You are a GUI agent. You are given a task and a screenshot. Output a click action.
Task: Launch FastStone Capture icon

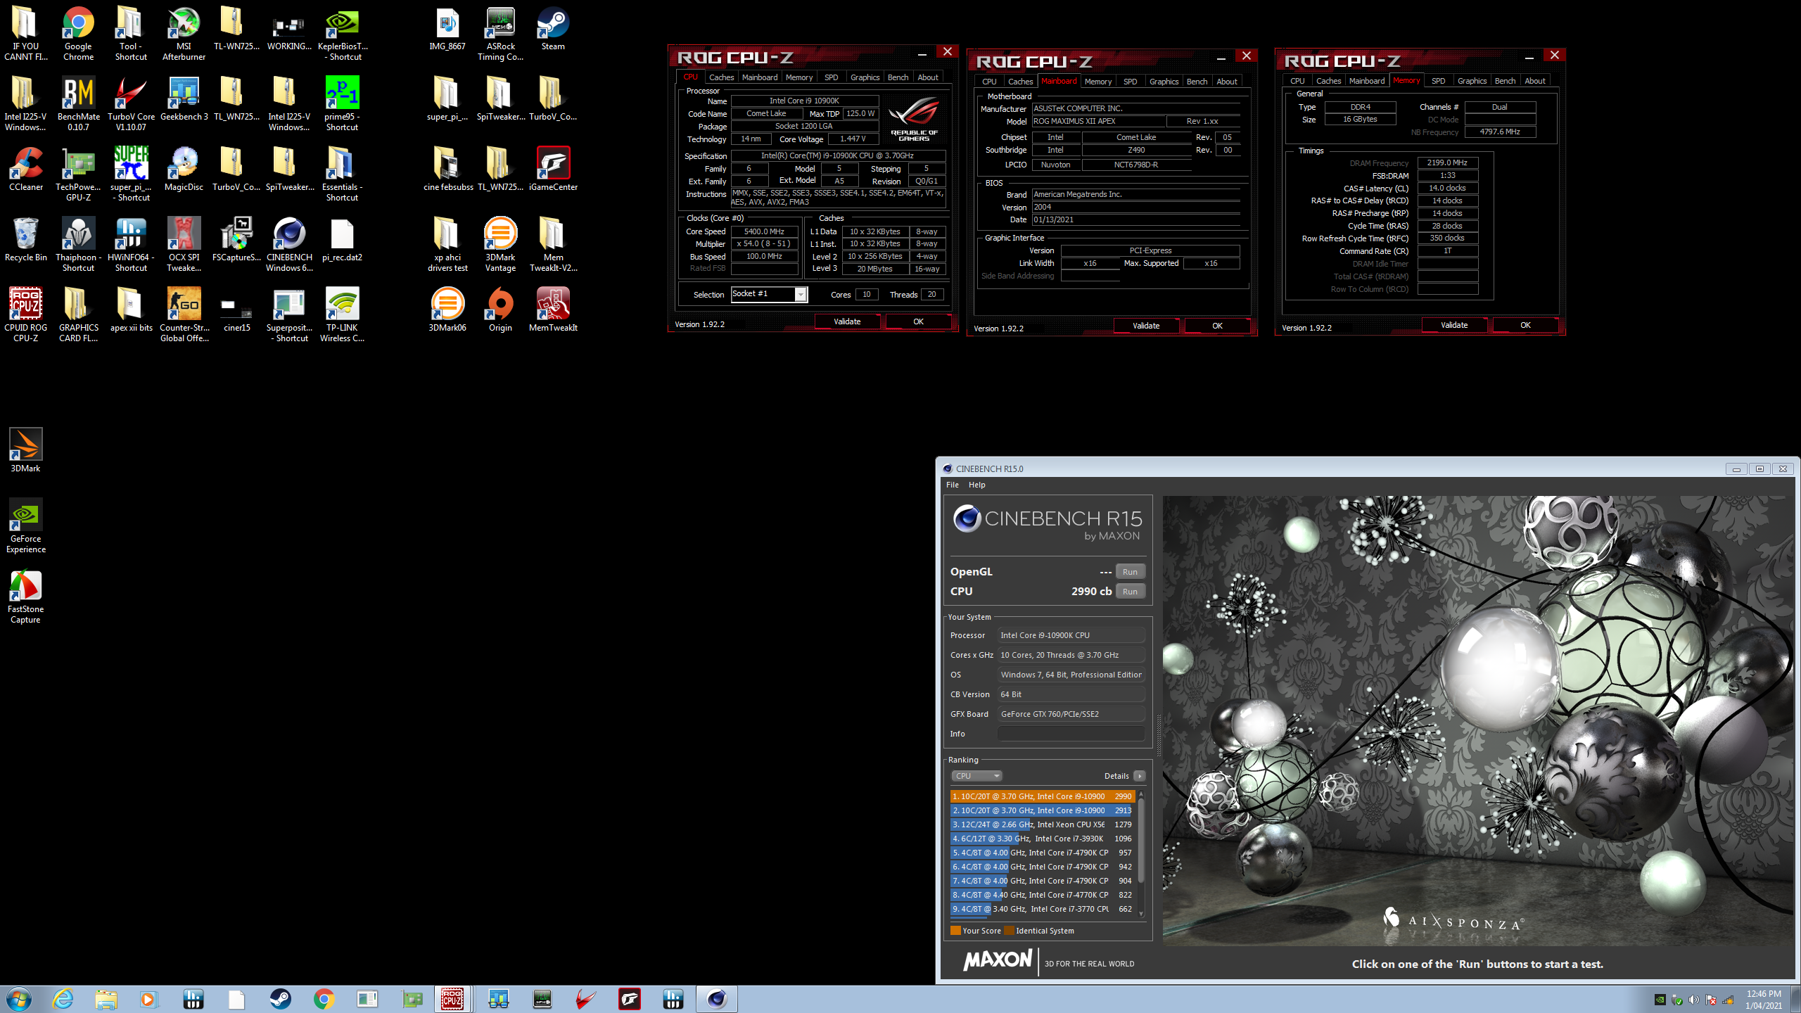[x=26, y=596]
